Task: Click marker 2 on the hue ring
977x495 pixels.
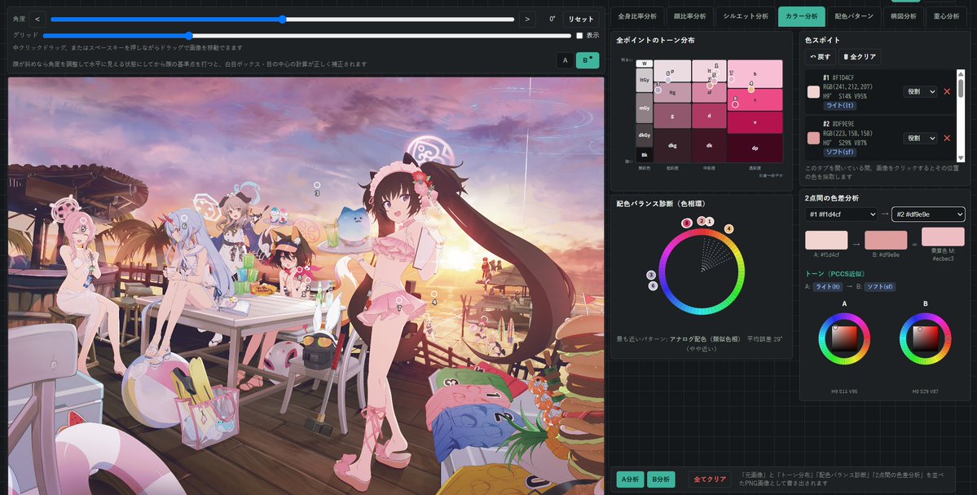Action: click(702, 221)
